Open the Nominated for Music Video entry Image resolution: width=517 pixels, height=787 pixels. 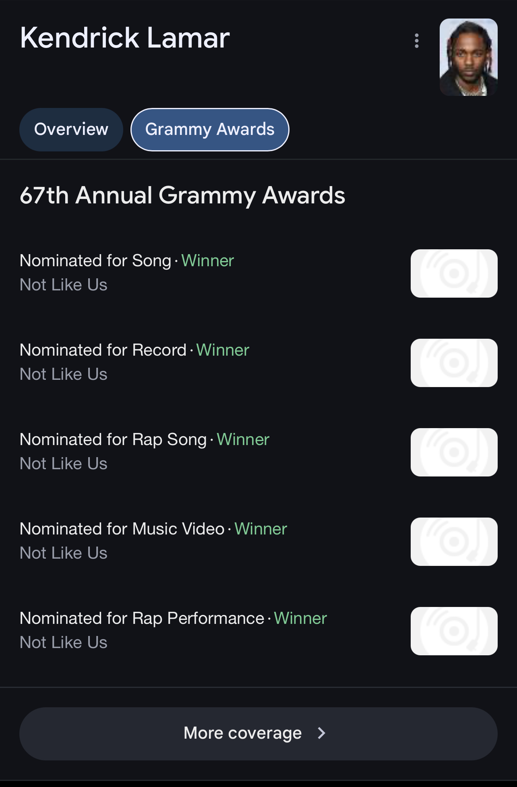[258, 541]
